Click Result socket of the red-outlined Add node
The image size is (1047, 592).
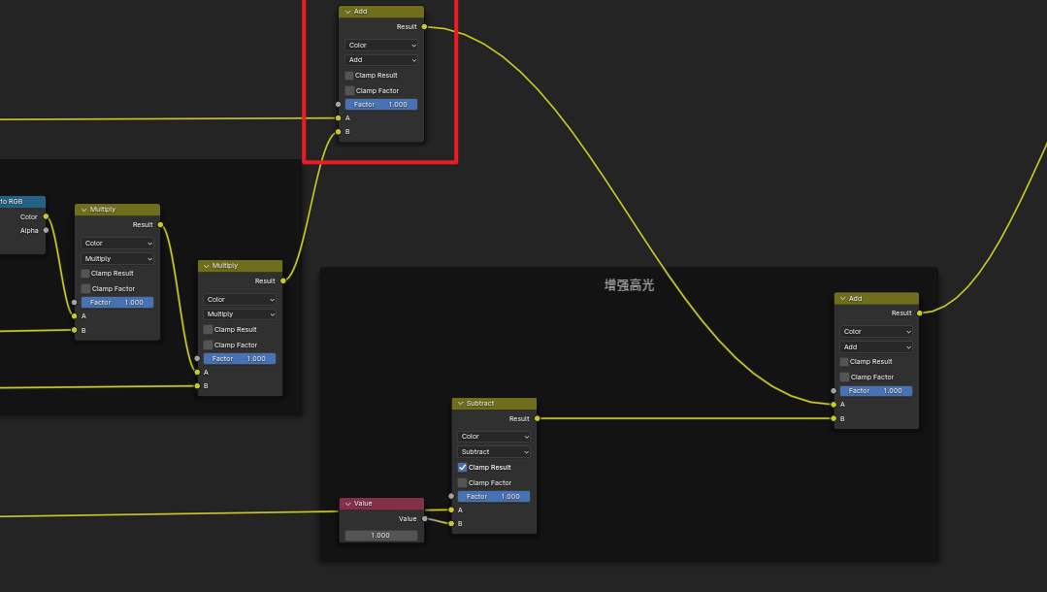(424, 27)
